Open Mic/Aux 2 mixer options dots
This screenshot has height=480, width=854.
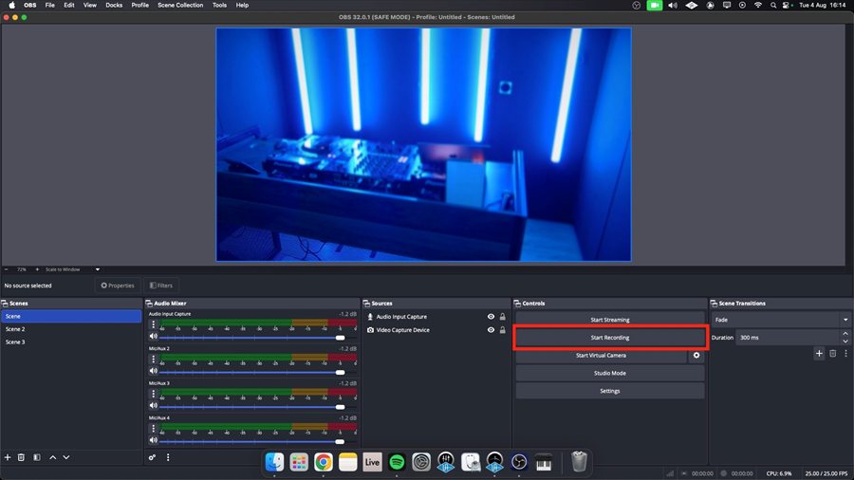pos(153,360)
